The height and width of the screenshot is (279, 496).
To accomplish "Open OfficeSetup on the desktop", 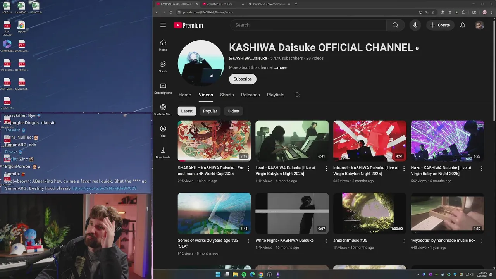I will (7, 46).
